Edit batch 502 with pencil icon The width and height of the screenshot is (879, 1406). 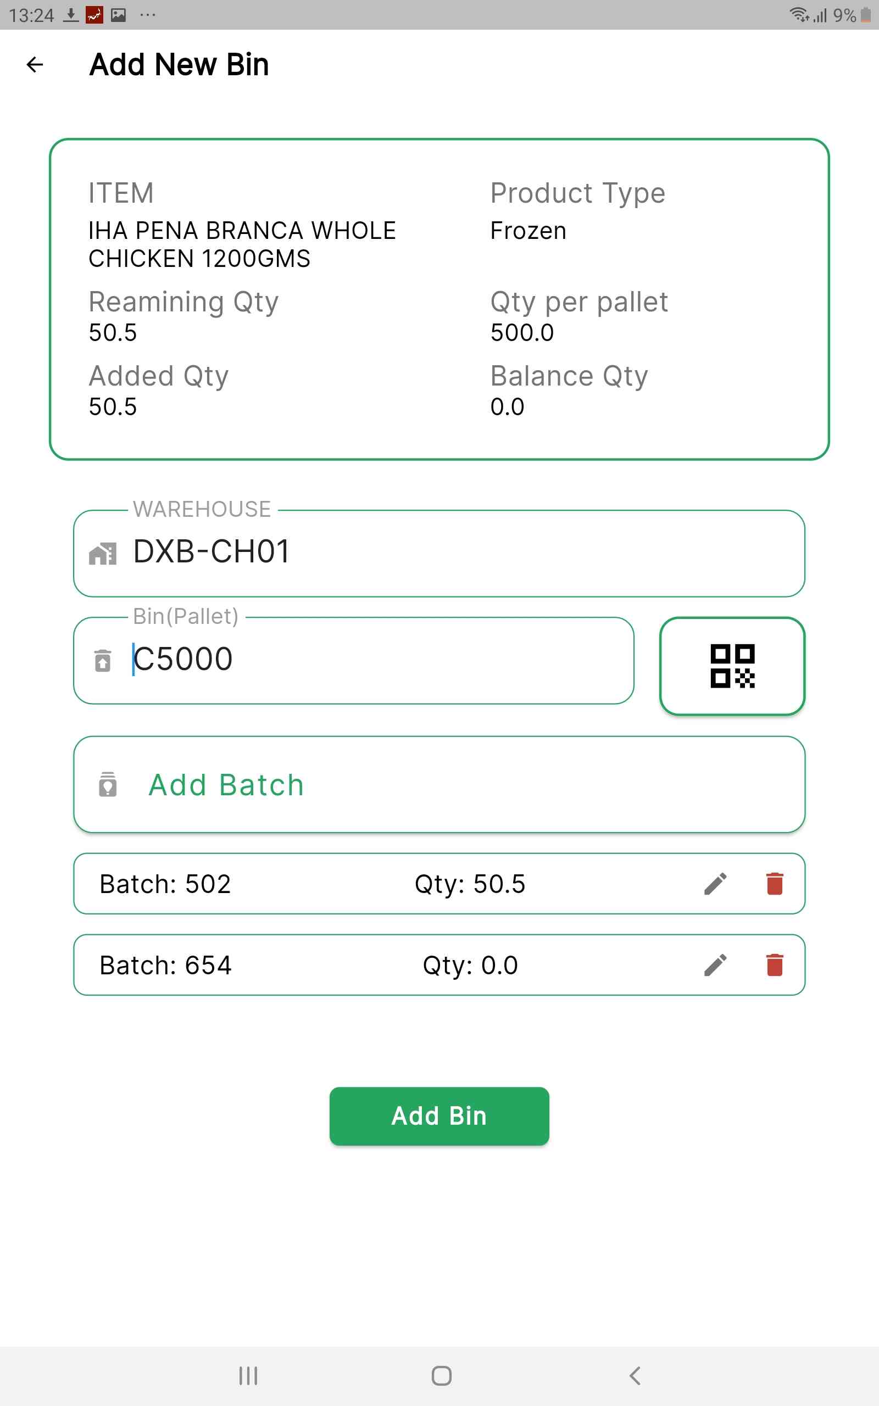click(x=715, y=884)
